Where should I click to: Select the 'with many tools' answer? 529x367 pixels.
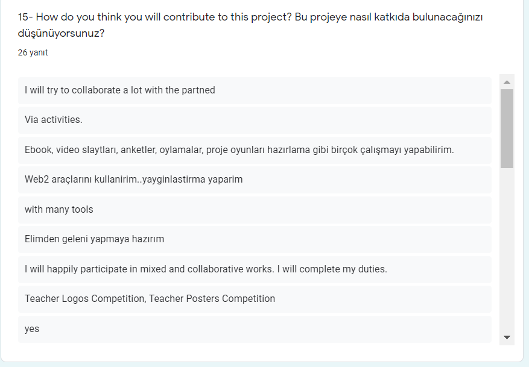pyautogui.click(x=58, y=210)
